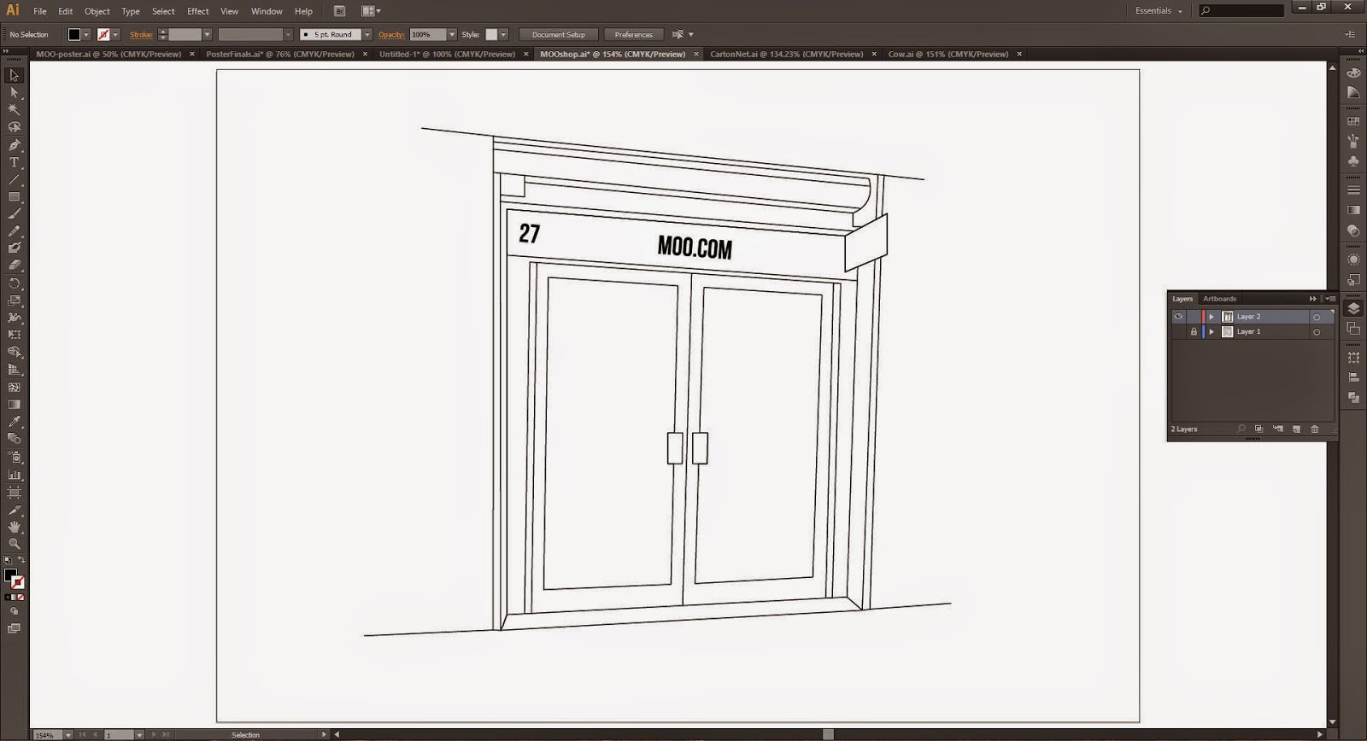Open the fill color dropdown arrow
The height and width of the screenshot is (741, 1367).
point(86,35)
